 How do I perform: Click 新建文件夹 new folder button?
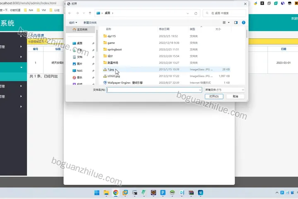(90, 23)
